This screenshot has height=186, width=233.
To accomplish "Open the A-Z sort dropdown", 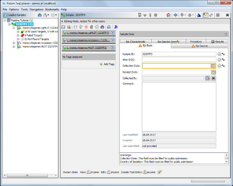I will point(46,15).
